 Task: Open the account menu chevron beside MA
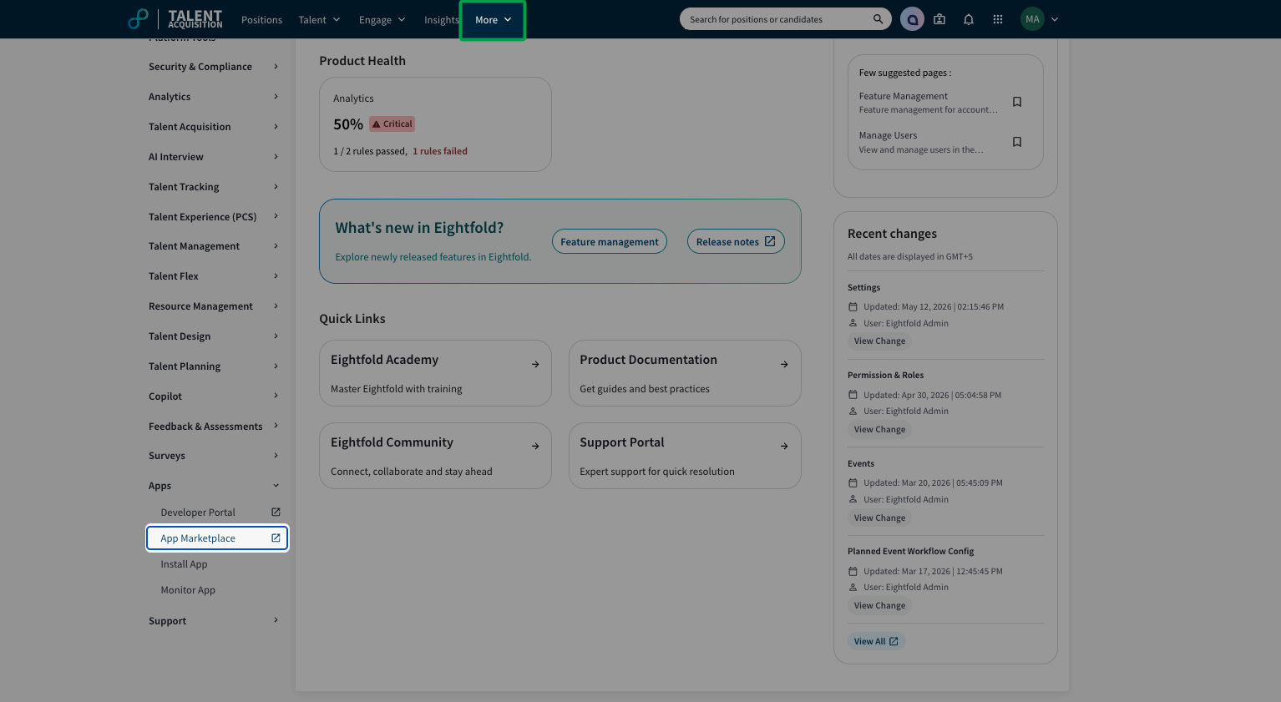pos(1055,19)
